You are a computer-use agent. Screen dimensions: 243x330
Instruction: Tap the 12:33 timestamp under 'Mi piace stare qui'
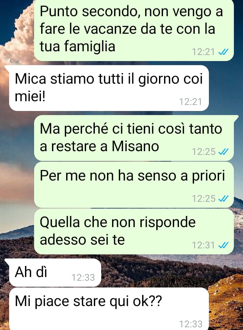click(191, 324)
